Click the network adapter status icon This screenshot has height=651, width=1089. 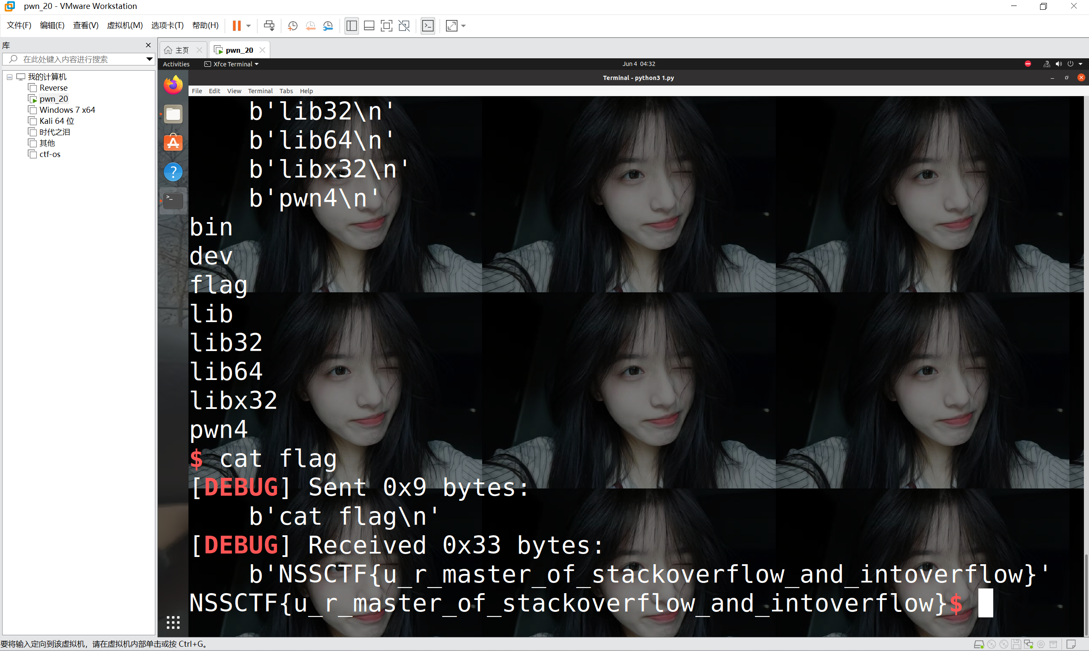pos(1028,645)
